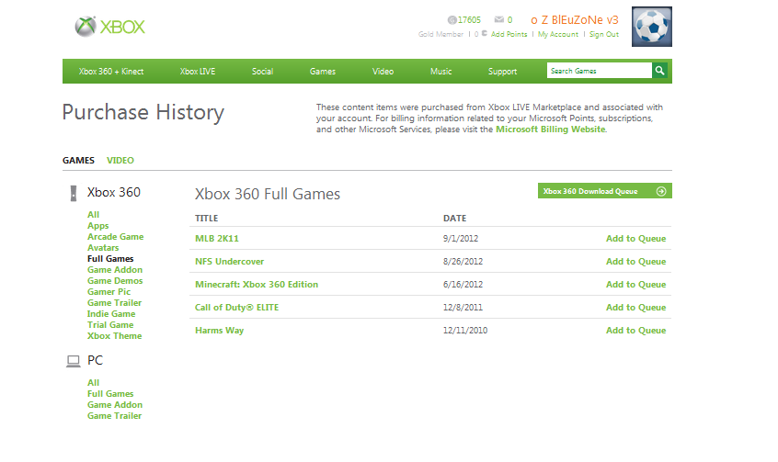Open the Xbox LIVE menu
The height and width of the screenshot is (462, 778).
pos(198,72)
